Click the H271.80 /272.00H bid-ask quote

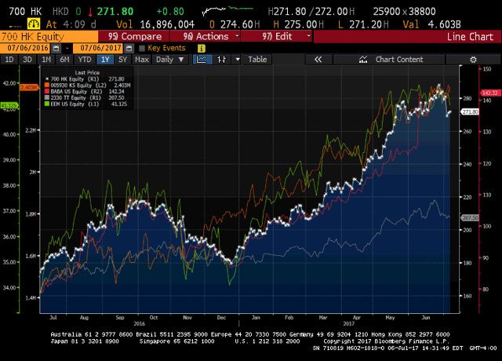(311, 12)
